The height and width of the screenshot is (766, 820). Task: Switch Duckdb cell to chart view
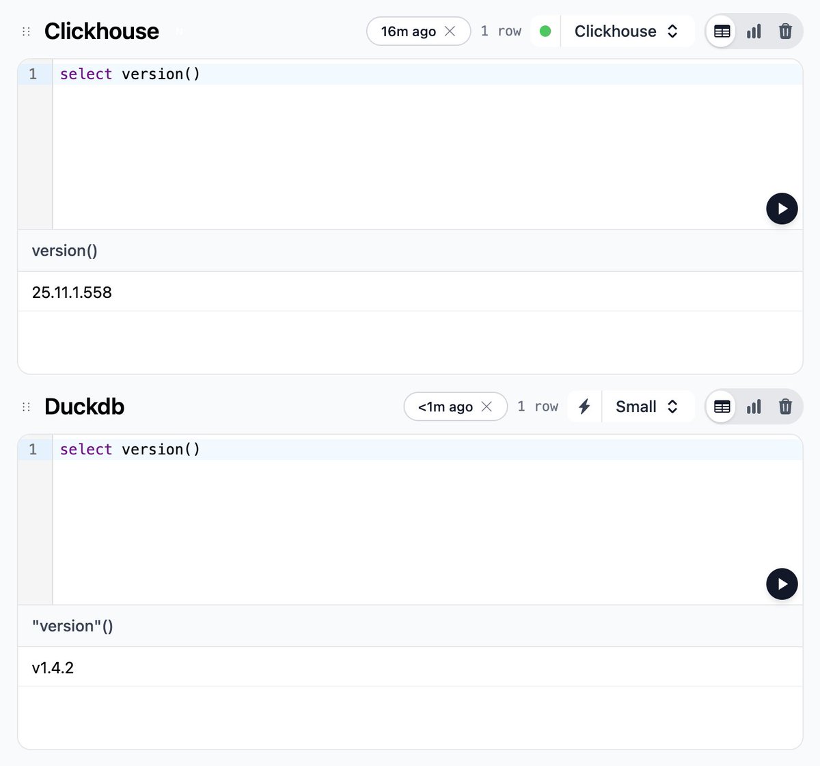coord(754,407)
